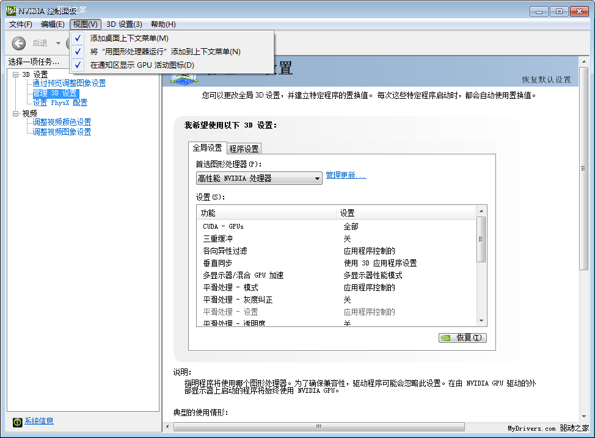
Task: Click the System Information icon
Action: pos(18,422)
